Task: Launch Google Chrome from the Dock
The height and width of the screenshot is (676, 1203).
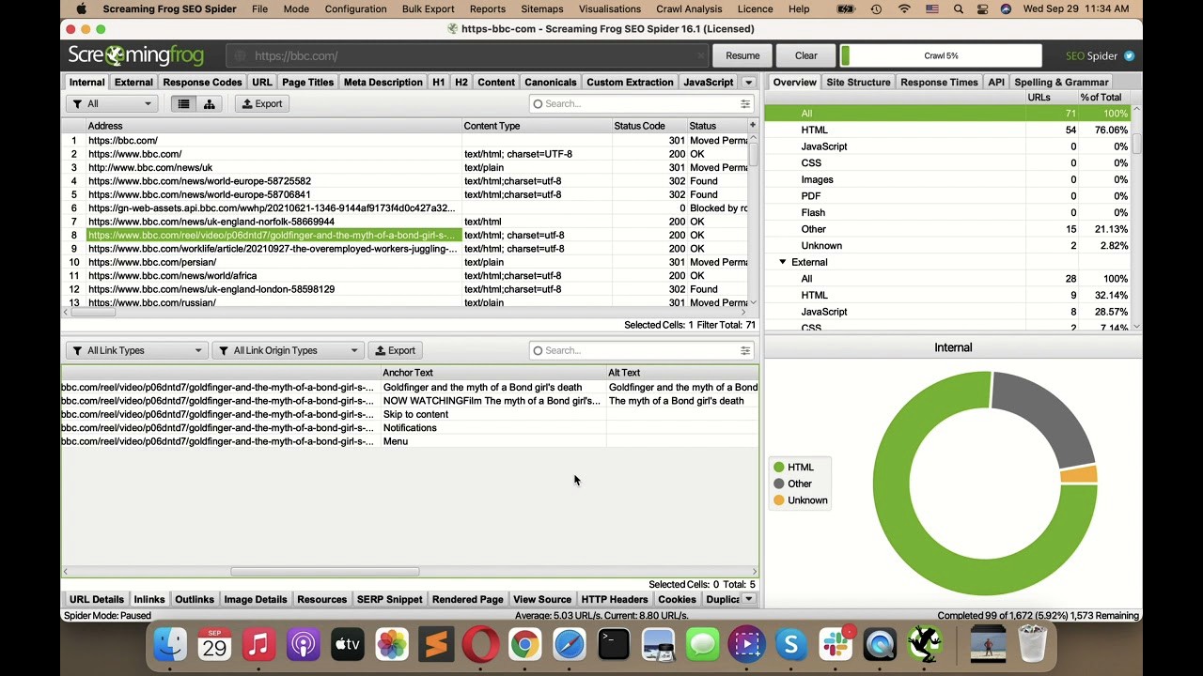Action: click(x=524, y=645)
